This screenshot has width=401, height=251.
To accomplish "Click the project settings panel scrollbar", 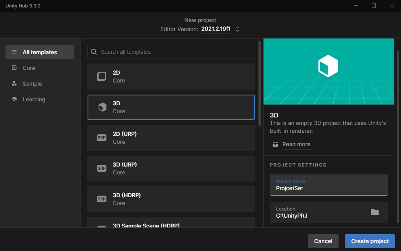I will (x=398, y=137).
